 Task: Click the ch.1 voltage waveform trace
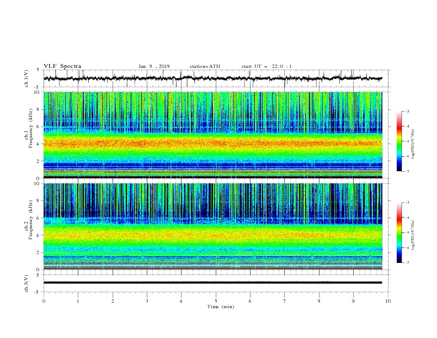(212, 78)
